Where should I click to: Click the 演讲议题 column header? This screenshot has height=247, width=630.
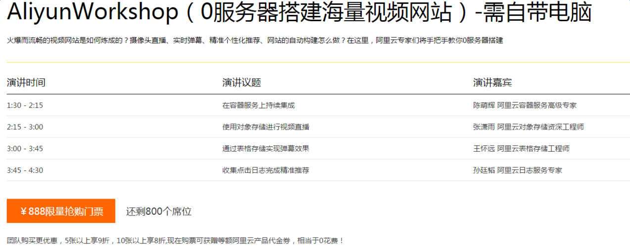click(x=242, y=82)
